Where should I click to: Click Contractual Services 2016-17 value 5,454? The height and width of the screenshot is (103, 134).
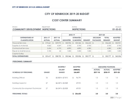pyautogui.click(x=49, y=48)
